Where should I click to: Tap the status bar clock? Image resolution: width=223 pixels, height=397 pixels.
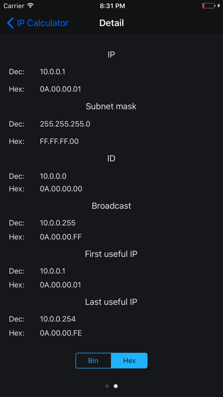point(112,6)
